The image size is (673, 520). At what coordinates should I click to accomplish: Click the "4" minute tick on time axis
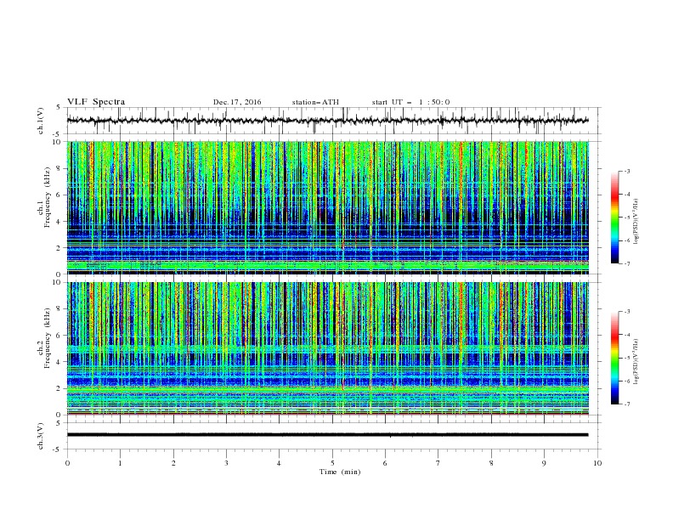coord(279,463)
